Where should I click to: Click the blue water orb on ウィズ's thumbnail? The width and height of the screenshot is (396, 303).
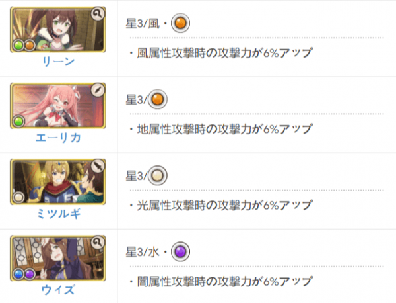[18, 274]
